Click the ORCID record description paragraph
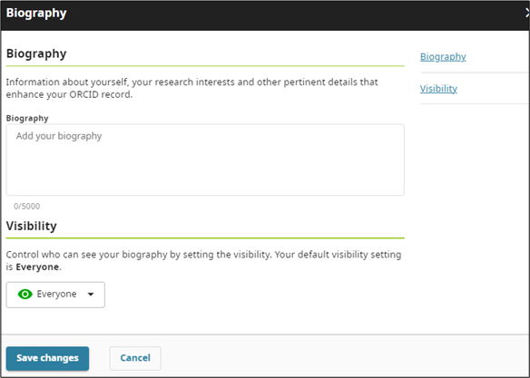This screenshot has width=530, height=378. click(x=192, y=88)
